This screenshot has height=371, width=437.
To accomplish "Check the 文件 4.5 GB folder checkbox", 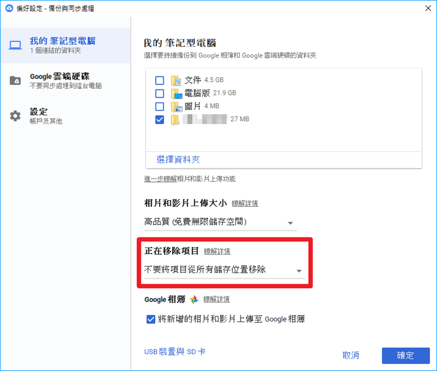I will click(160, 80).
